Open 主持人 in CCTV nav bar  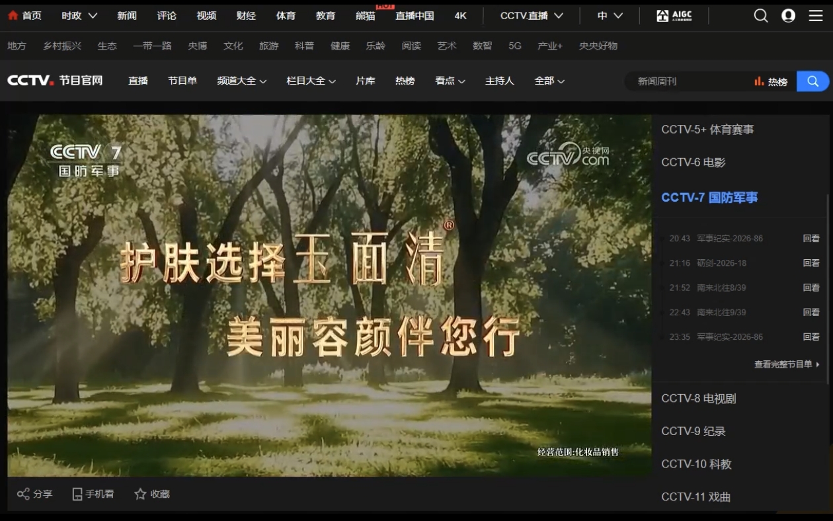pos(500,81)
